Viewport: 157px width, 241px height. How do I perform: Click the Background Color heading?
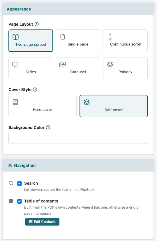tap(27, 128)
